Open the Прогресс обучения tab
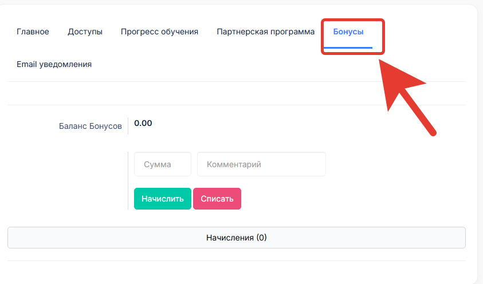483x284 pixels. coord(159,31)
